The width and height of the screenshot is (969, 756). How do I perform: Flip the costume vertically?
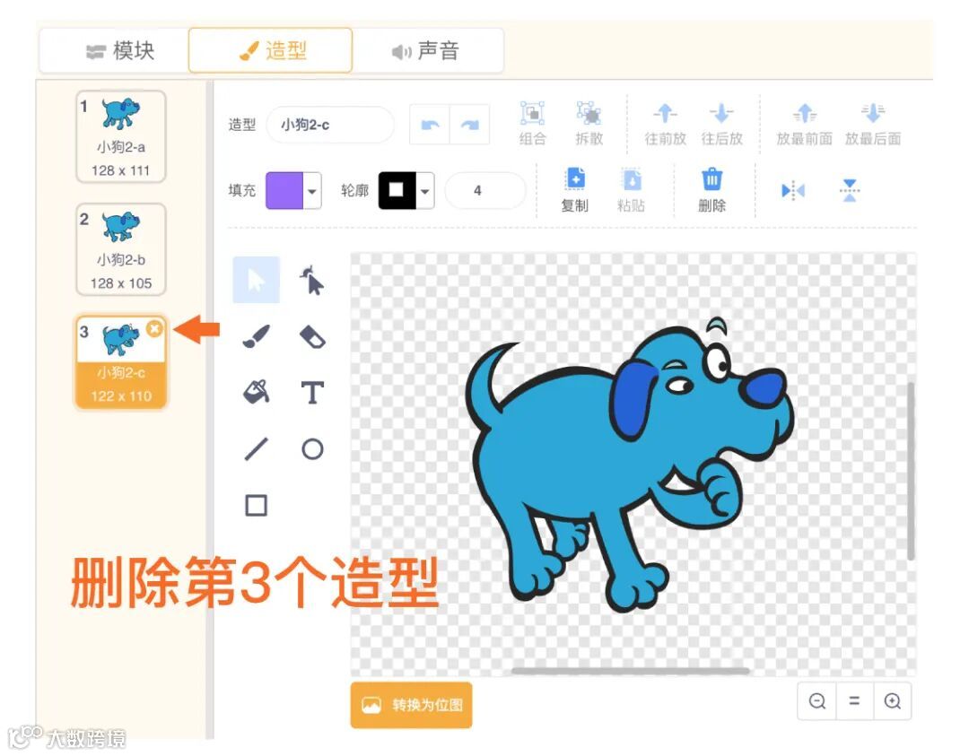pos(850,190)
